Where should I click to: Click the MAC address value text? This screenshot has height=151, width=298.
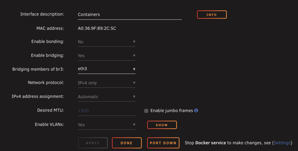coord(97,28)
